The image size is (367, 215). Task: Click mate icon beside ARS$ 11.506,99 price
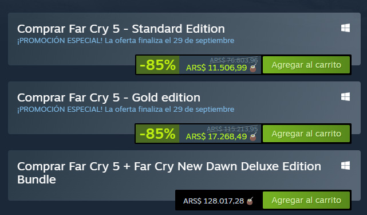(x=253, y=68)
